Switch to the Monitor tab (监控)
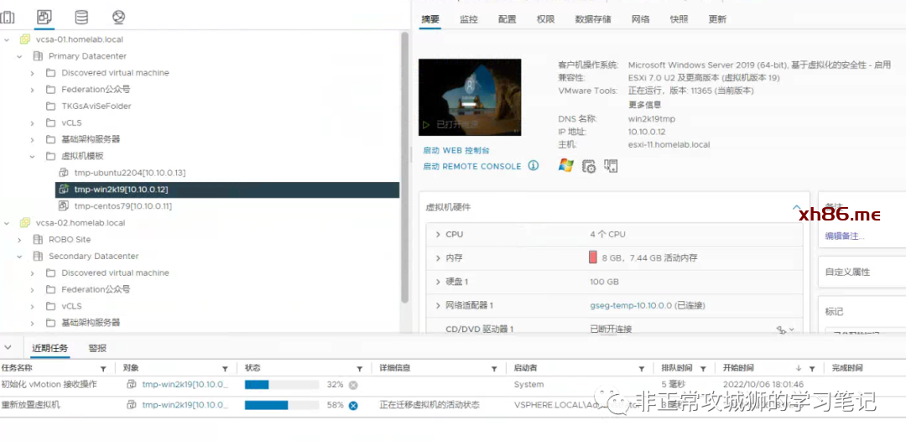 [469, 19]
